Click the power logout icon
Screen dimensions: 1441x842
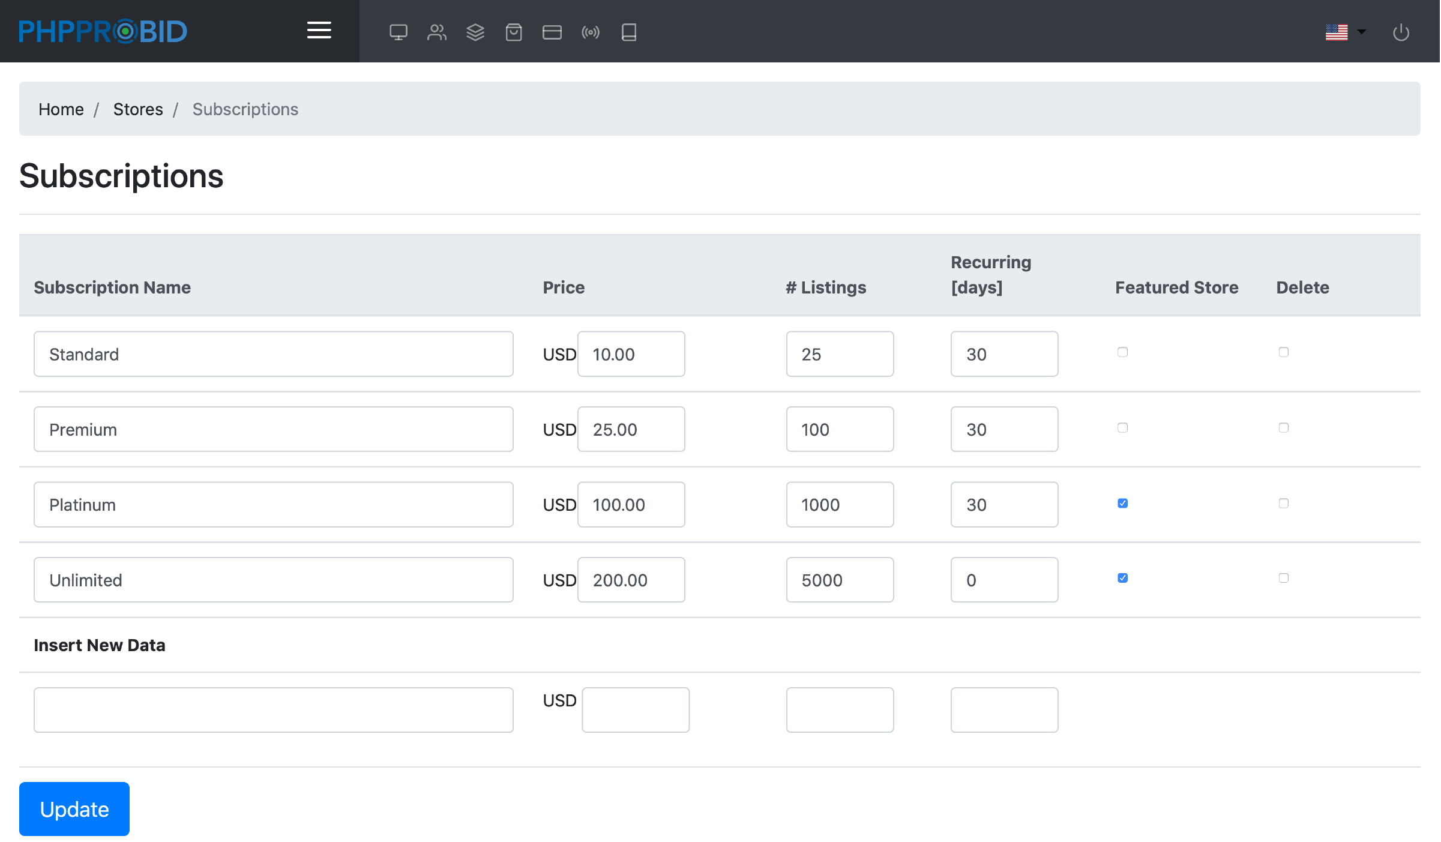(1401, 32)
